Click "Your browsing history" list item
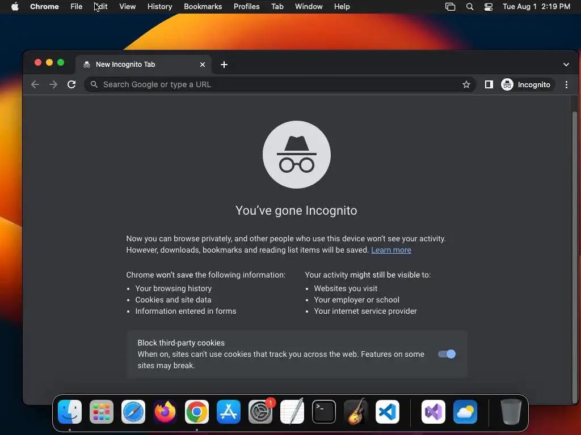The height and width of the screenshot is (435, 581). [x=174, y=288]
